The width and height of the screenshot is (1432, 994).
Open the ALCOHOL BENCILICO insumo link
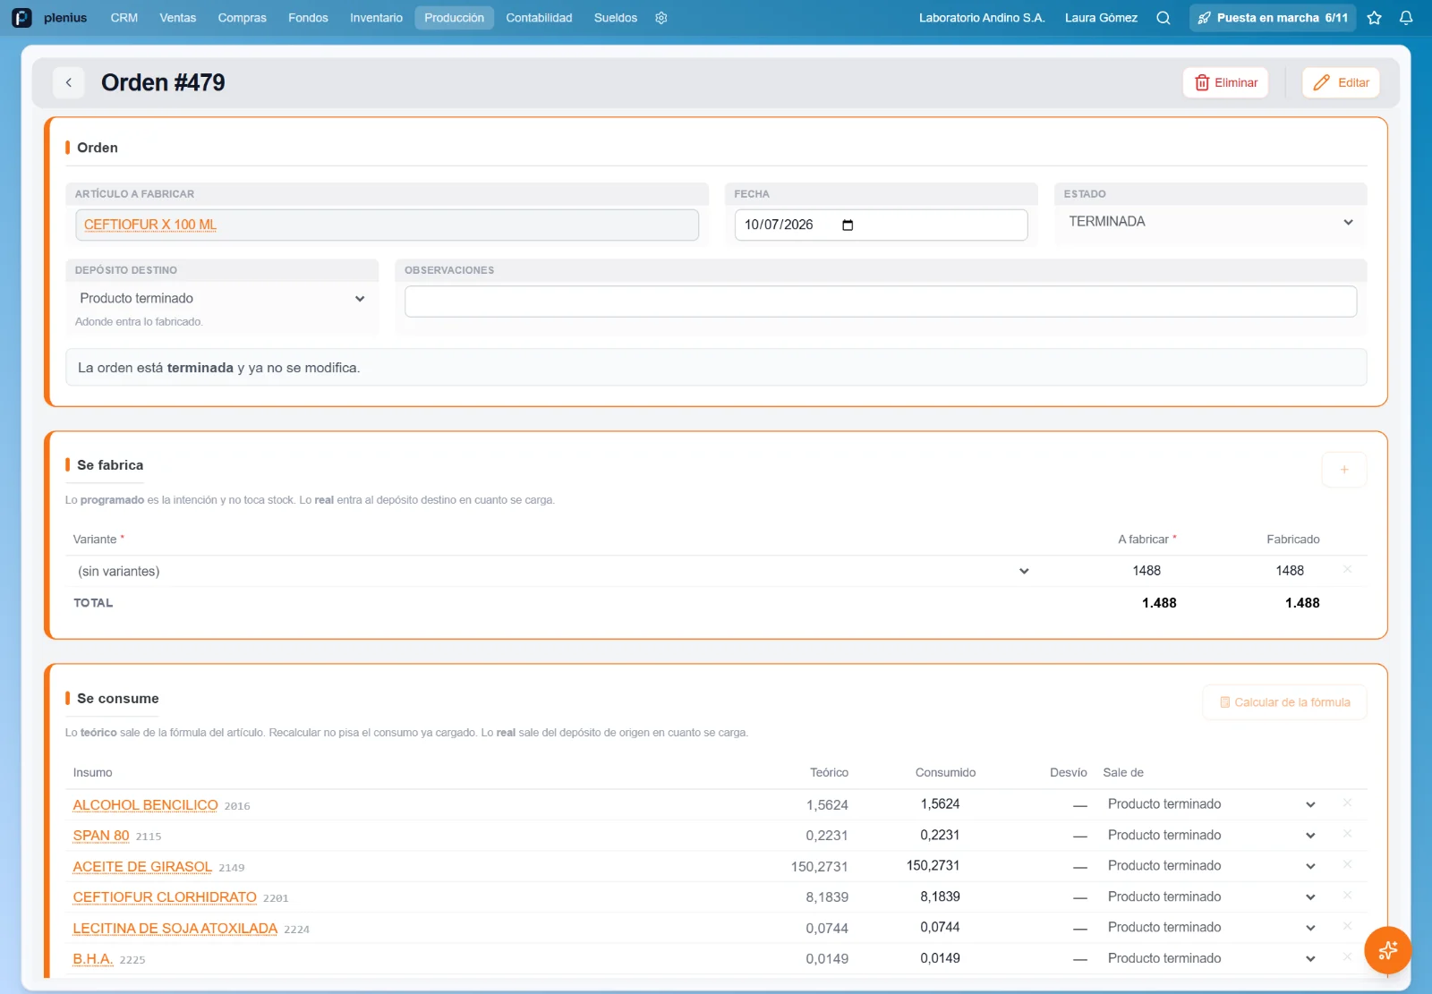[x=145, y=805]
